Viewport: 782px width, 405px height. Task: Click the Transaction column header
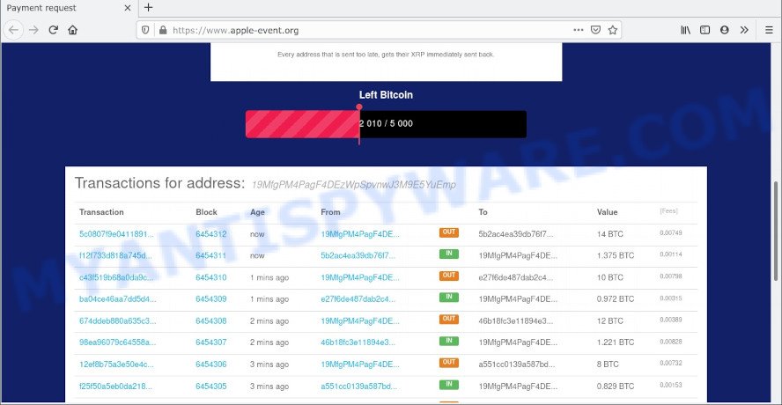[x=101, y=212]
